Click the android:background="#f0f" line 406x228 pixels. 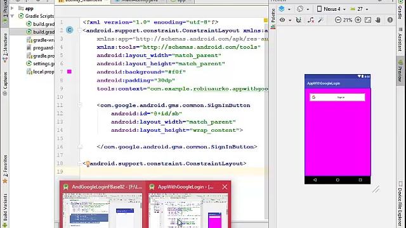[141, 72]
